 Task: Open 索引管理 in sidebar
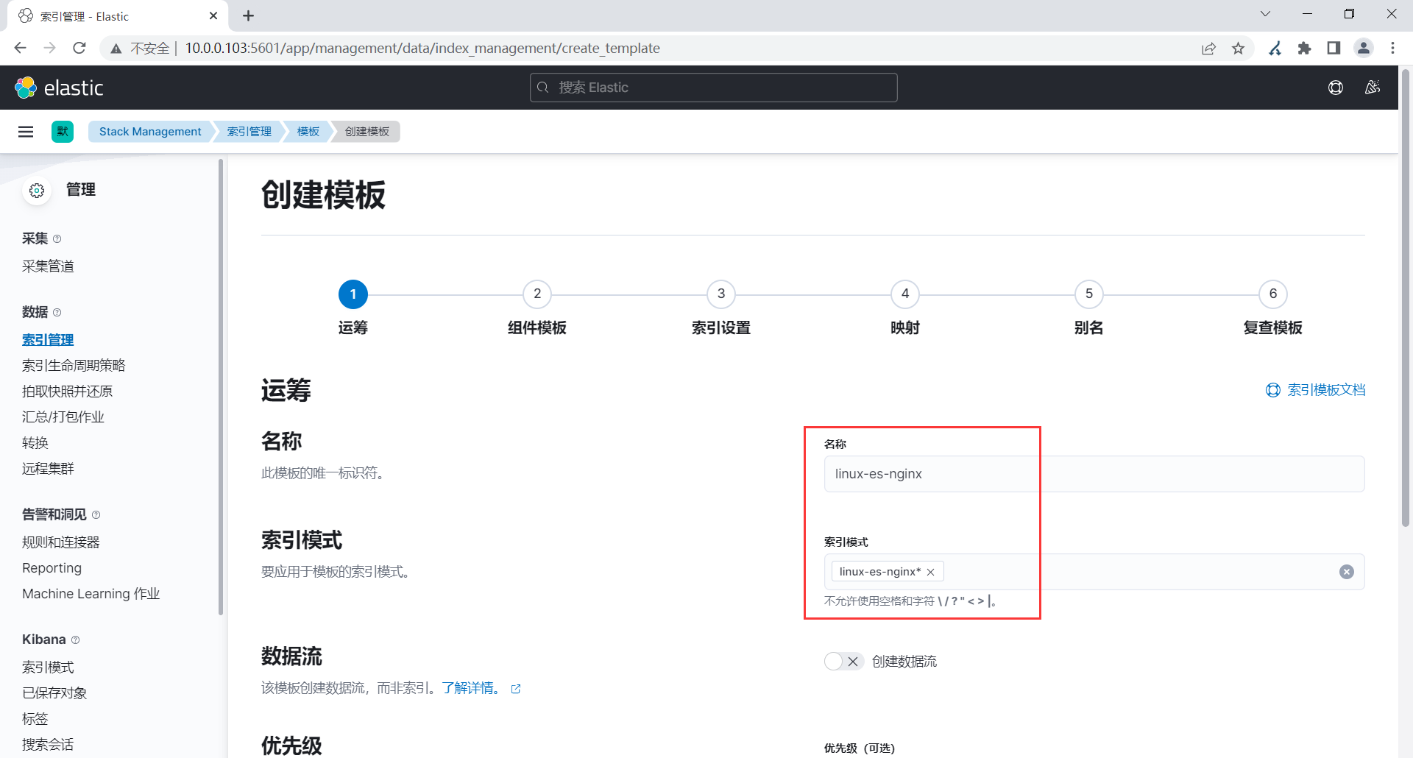coord(48,340)
